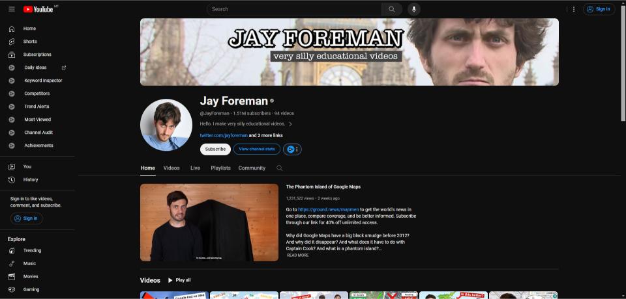Open 'and 2 more links' text
Image resolution: width=626 pixels, height=299 pixels.
(266, 135)
